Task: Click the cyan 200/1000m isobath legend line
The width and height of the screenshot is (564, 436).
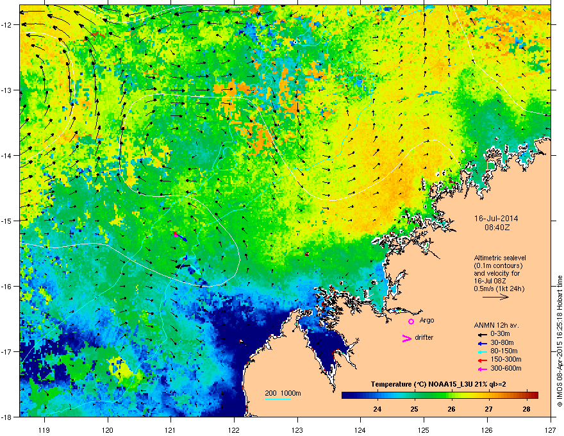Action: coord(278,399)
